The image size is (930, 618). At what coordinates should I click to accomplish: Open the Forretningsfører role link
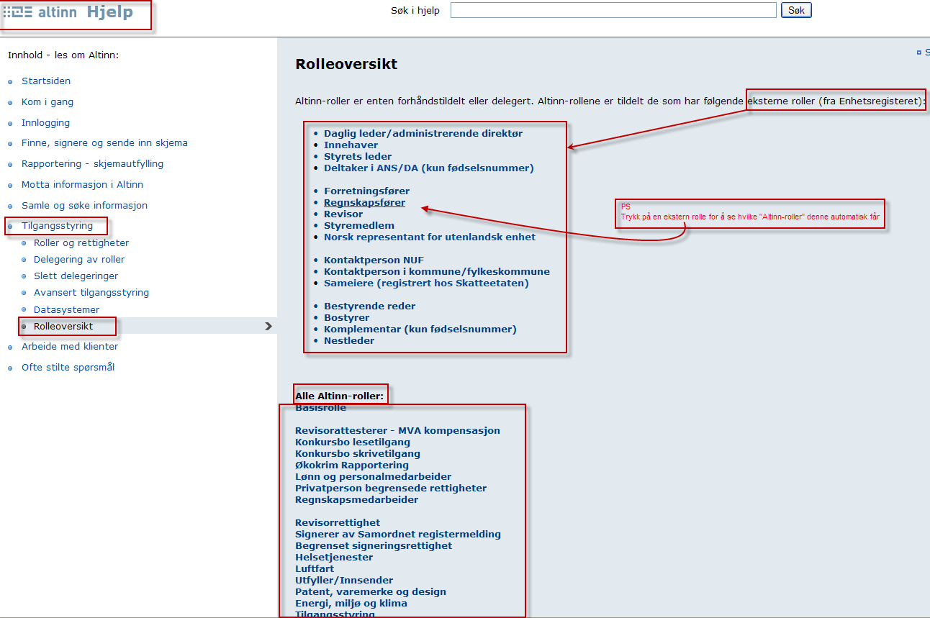click(x=366, y=191)
